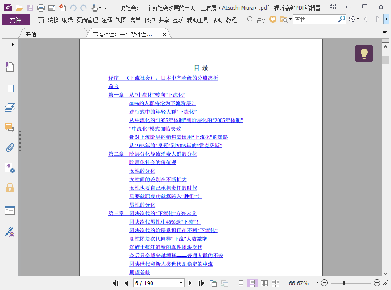Screen dimensions: 391x290
Task: Redo the last action
Action: click(84, 8)
